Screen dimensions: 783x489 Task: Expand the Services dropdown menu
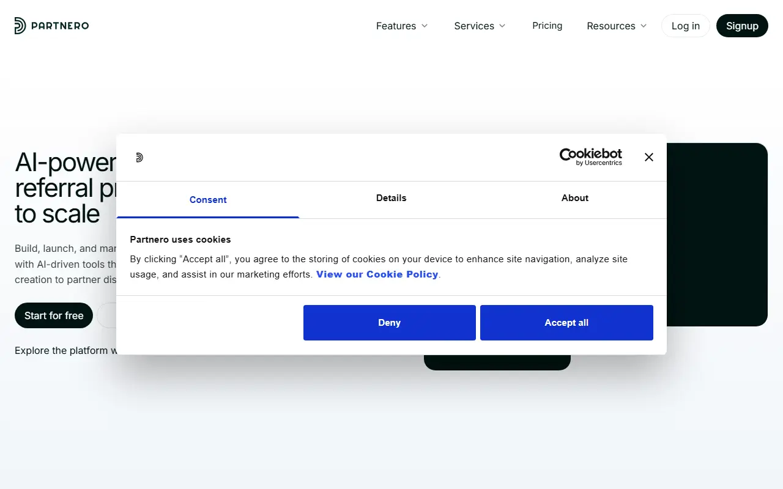(x=480, y=26)
